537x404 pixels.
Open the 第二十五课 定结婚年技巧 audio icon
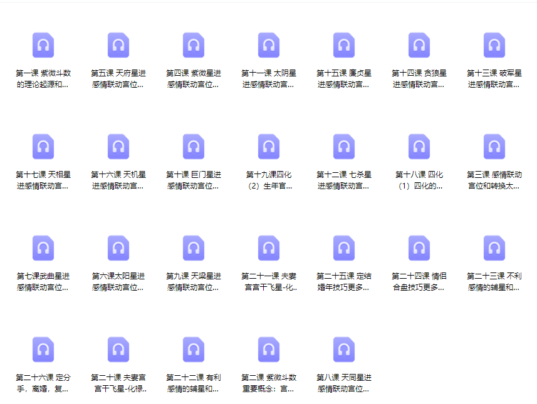[344, 249]
